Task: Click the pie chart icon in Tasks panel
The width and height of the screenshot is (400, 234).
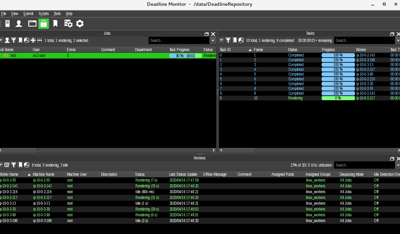Action: [241, 40]
